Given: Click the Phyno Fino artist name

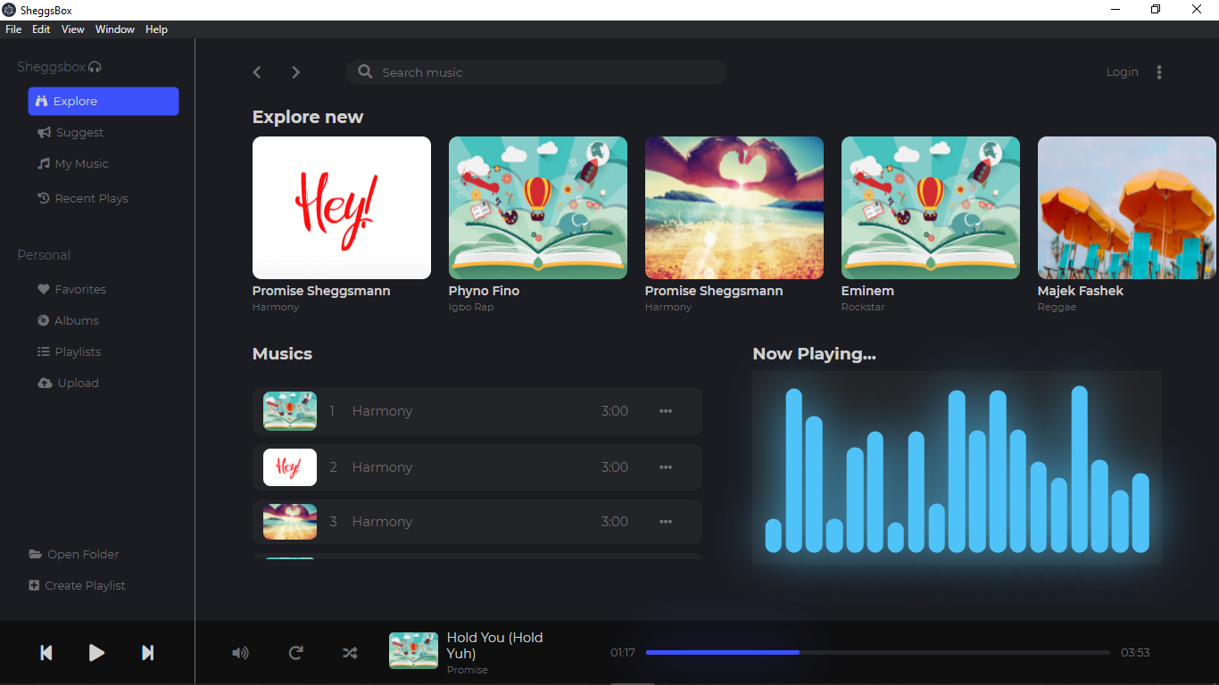Looking at the screenshot, I should click(x=484, y=291).
